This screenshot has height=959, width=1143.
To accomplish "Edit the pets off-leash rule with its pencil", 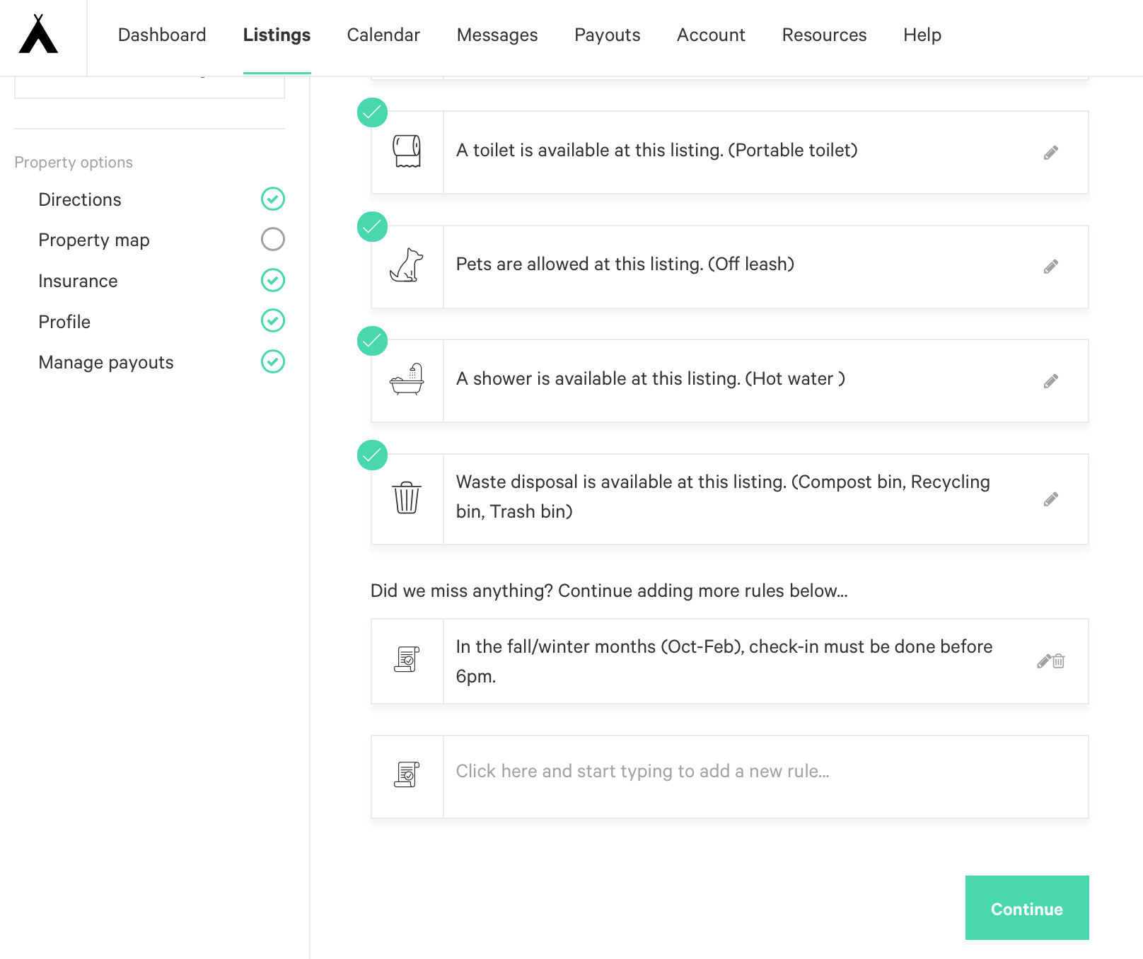I will 1051,267.
